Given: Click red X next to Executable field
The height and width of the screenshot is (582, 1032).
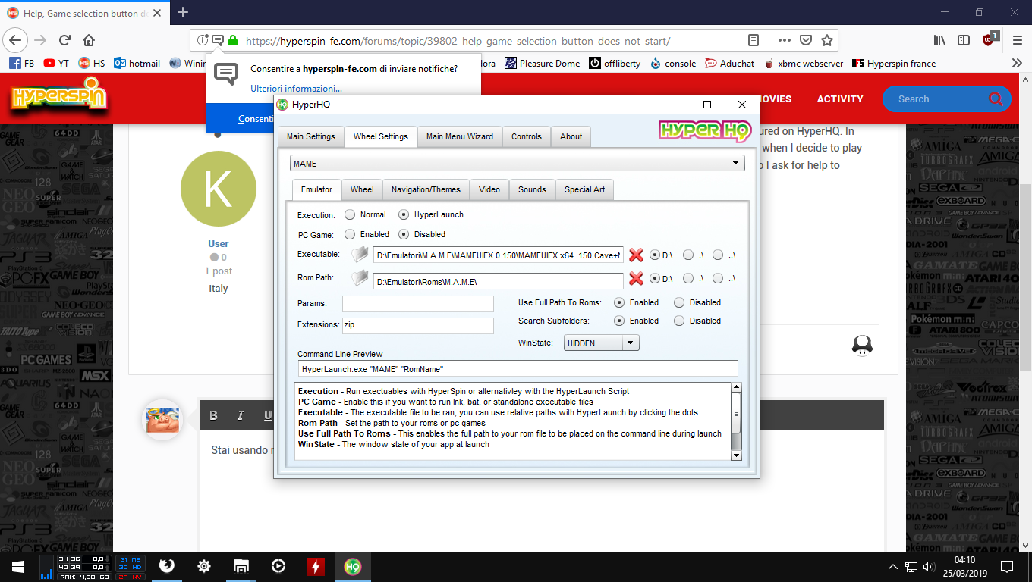Looking at the screenshot, I should 636,255.
